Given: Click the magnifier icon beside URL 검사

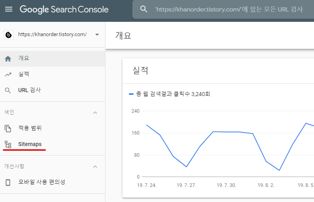Looking at the screenshot, I should [x=8, y=90].
